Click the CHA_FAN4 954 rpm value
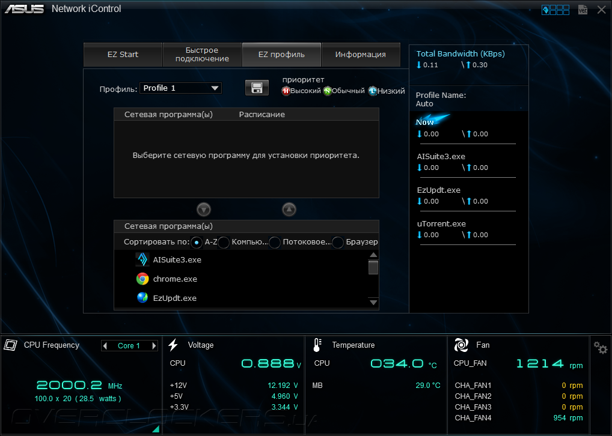Screen dimensions: 612x436 [x=568, y=417]
